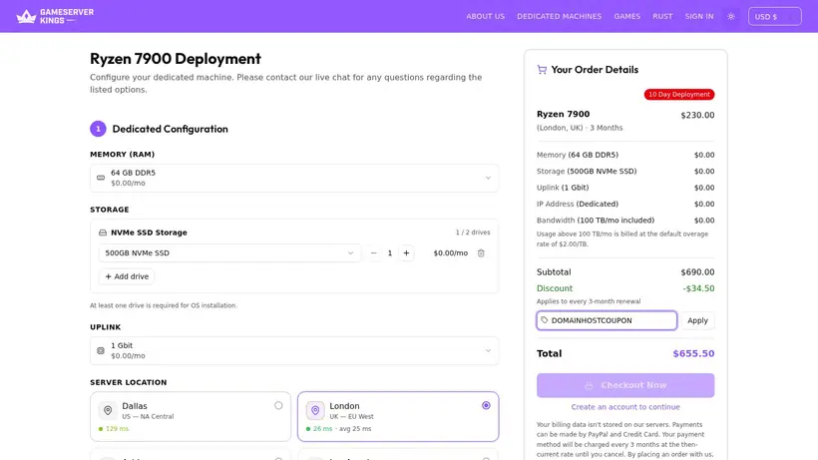Click the London 26 ms latency text
The image size is (818, 460).
pos(322,429)
